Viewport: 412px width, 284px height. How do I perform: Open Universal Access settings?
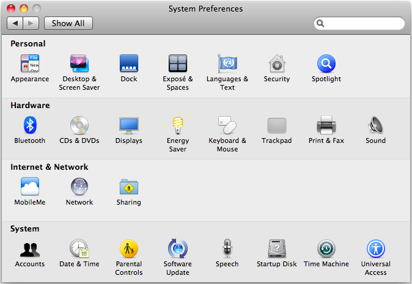pos(375,249)
